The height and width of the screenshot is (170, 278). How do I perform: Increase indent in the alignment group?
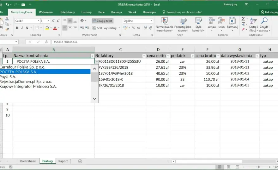(87, 28)
